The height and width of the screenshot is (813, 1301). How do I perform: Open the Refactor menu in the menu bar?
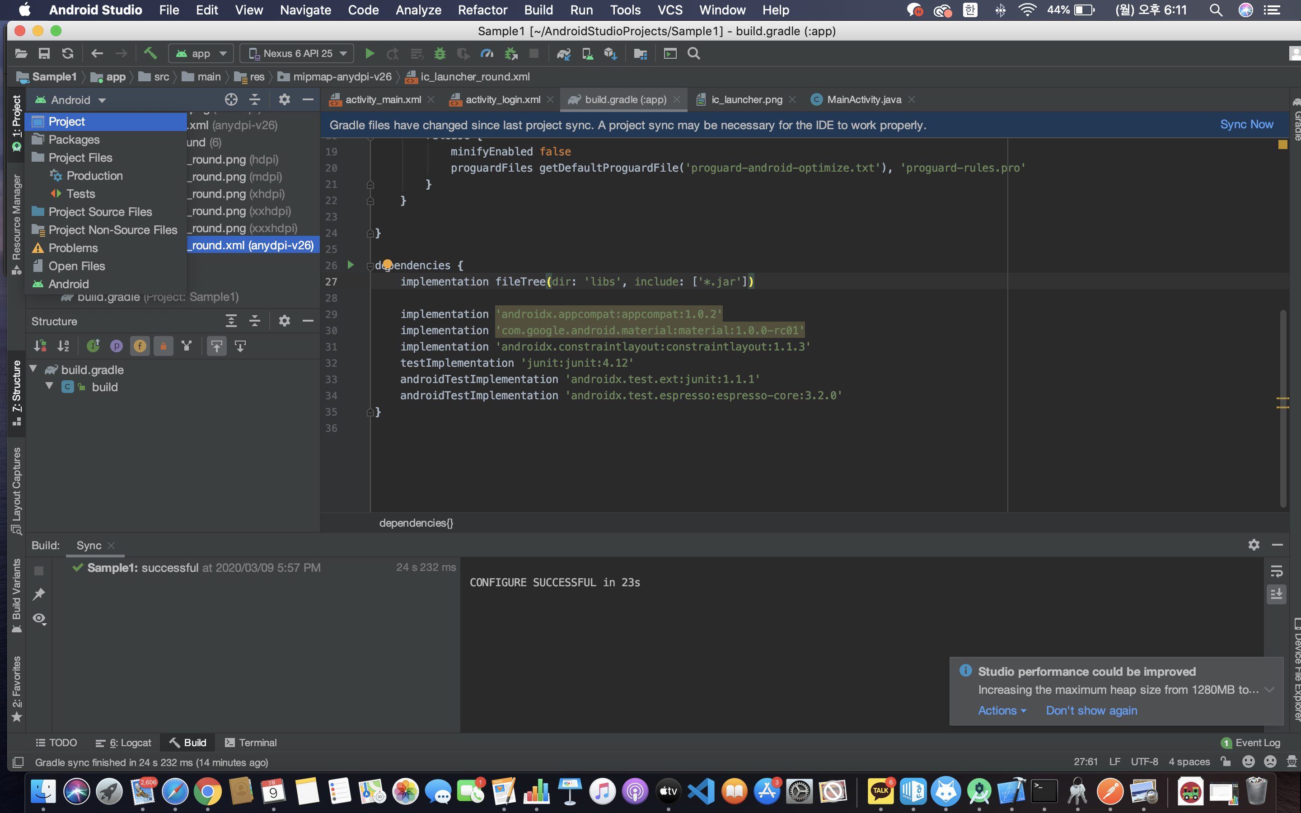(482, 9)
